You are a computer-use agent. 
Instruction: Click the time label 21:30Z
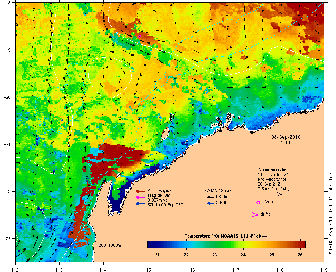[x=286, y=142]
